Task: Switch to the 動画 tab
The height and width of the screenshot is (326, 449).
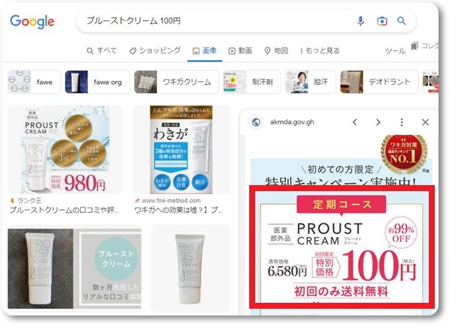Action: (x=240, y=51)
